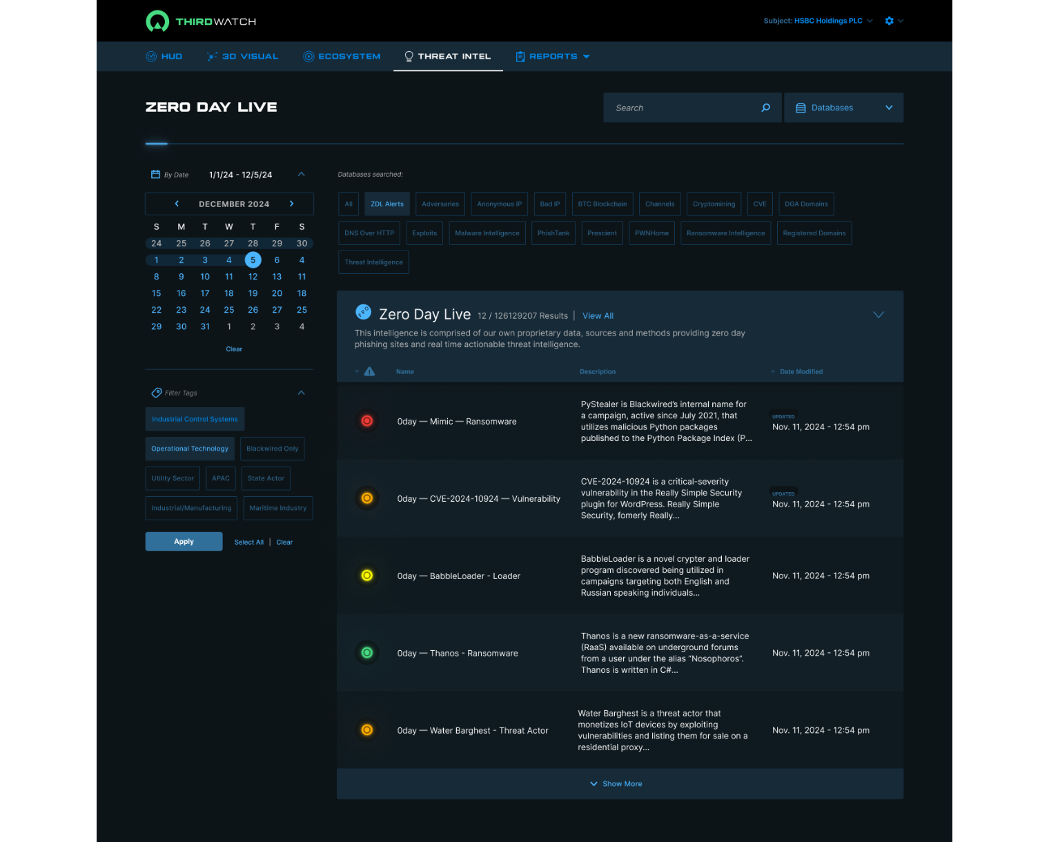1049x842 pixels.
Task: Open the 3D Visual tab
Action: point(242,57)
